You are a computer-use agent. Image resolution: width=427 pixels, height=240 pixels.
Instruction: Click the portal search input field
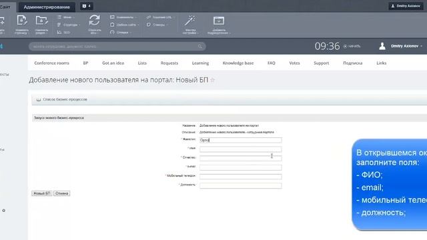[117, 46]
